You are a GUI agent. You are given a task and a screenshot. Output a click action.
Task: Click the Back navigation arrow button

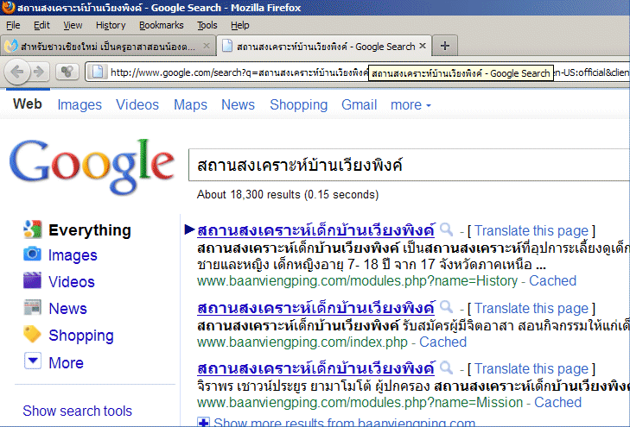click(x=17, y=72)
